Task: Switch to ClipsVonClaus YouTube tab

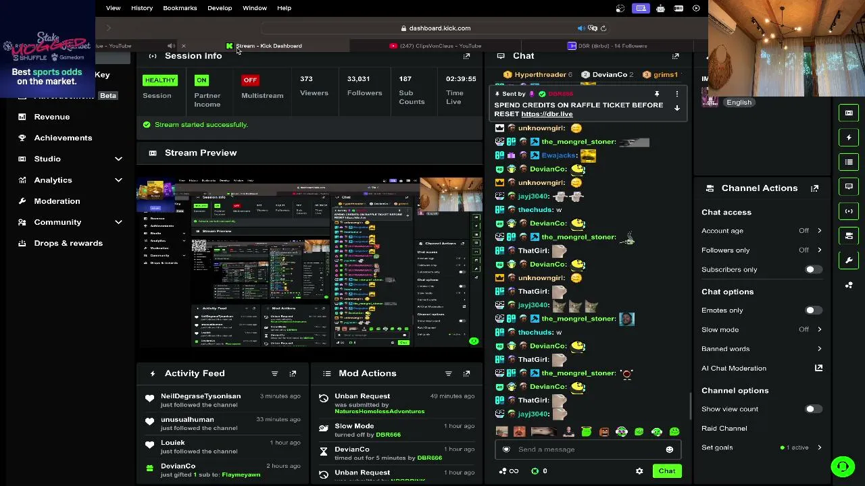Action: (435, 46)
